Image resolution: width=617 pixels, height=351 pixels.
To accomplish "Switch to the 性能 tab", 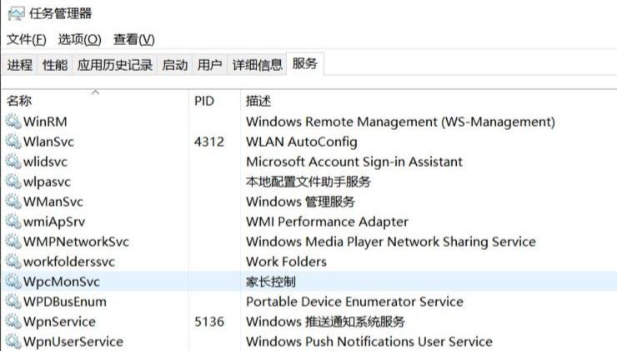I will tap(55, 65).
